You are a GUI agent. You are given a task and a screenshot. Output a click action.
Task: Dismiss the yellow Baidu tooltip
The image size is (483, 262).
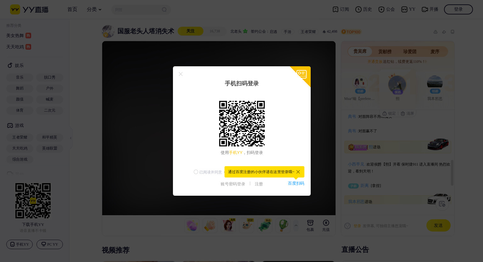click(298, 172)
